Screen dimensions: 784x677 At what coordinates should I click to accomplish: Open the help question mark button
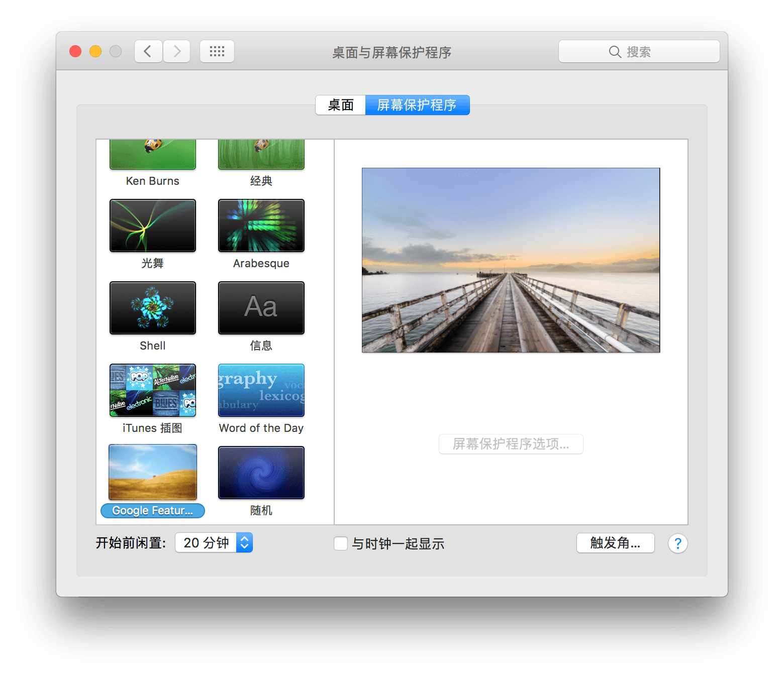(x=677, y=543)
